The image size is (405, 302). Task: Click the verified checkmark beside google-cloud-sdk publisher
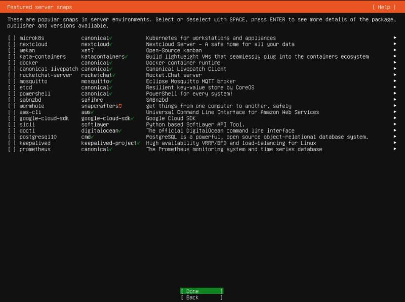(x=132, y=118)
